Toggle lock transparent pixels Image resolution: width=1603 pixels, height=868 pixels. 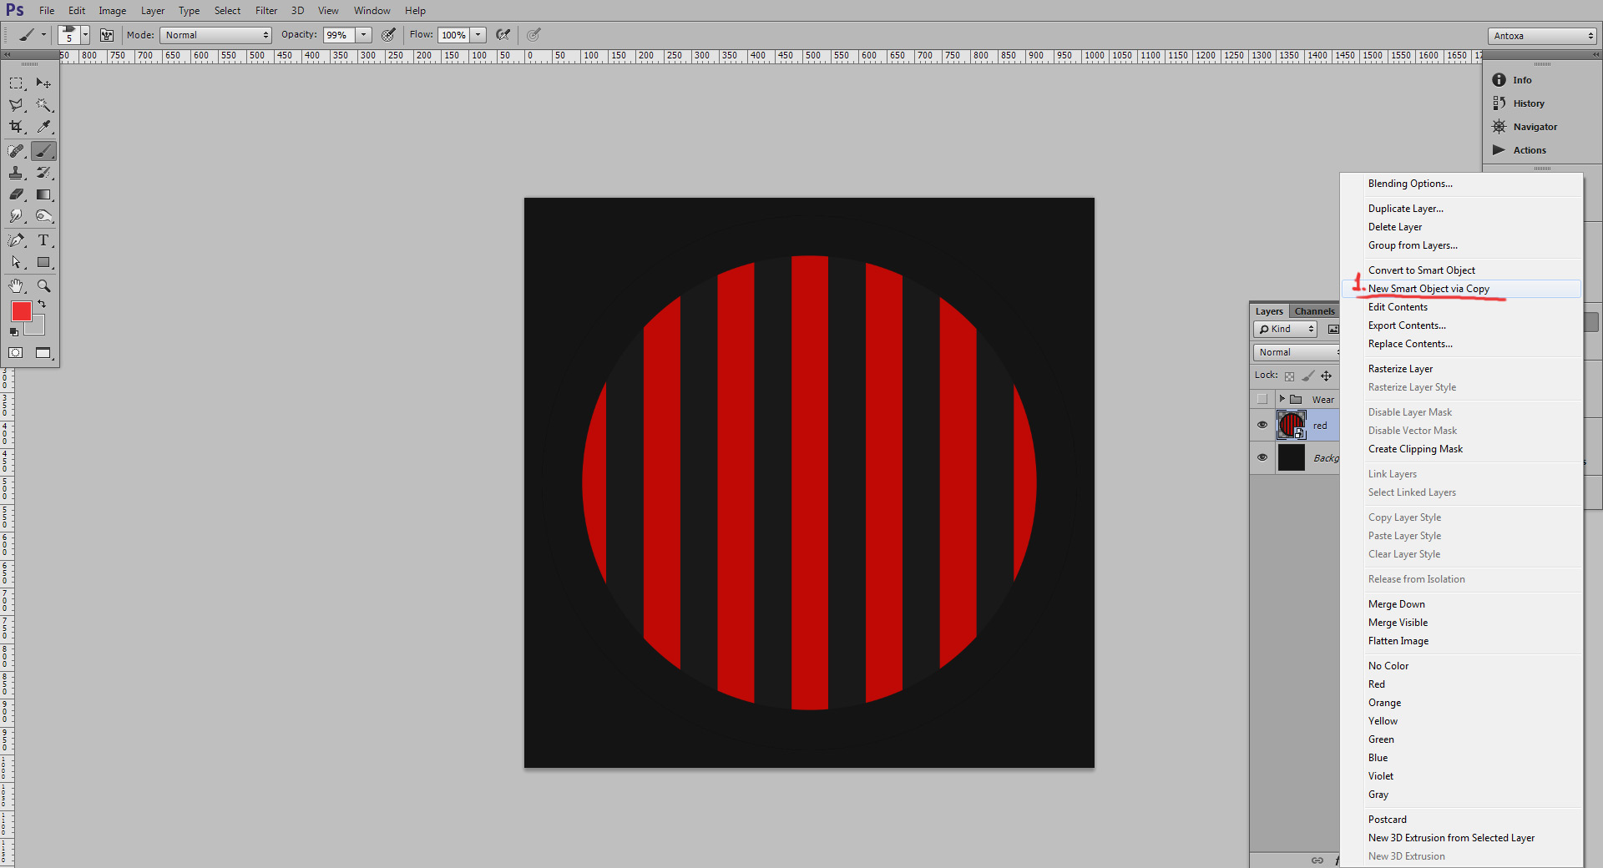click(1289, 376)
